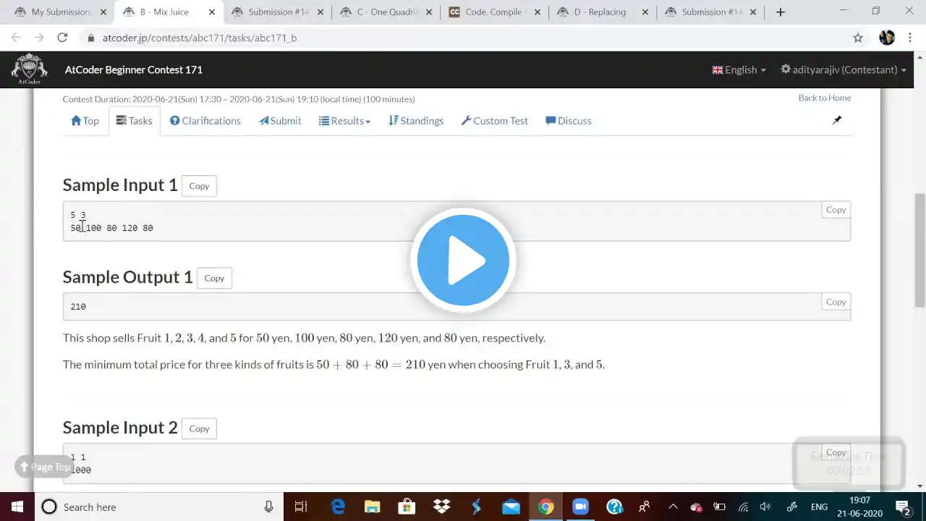The width and height of the screenshot is (926, 521).
Task: Switch to Chrome in taskbar
Action: point(545,507)
